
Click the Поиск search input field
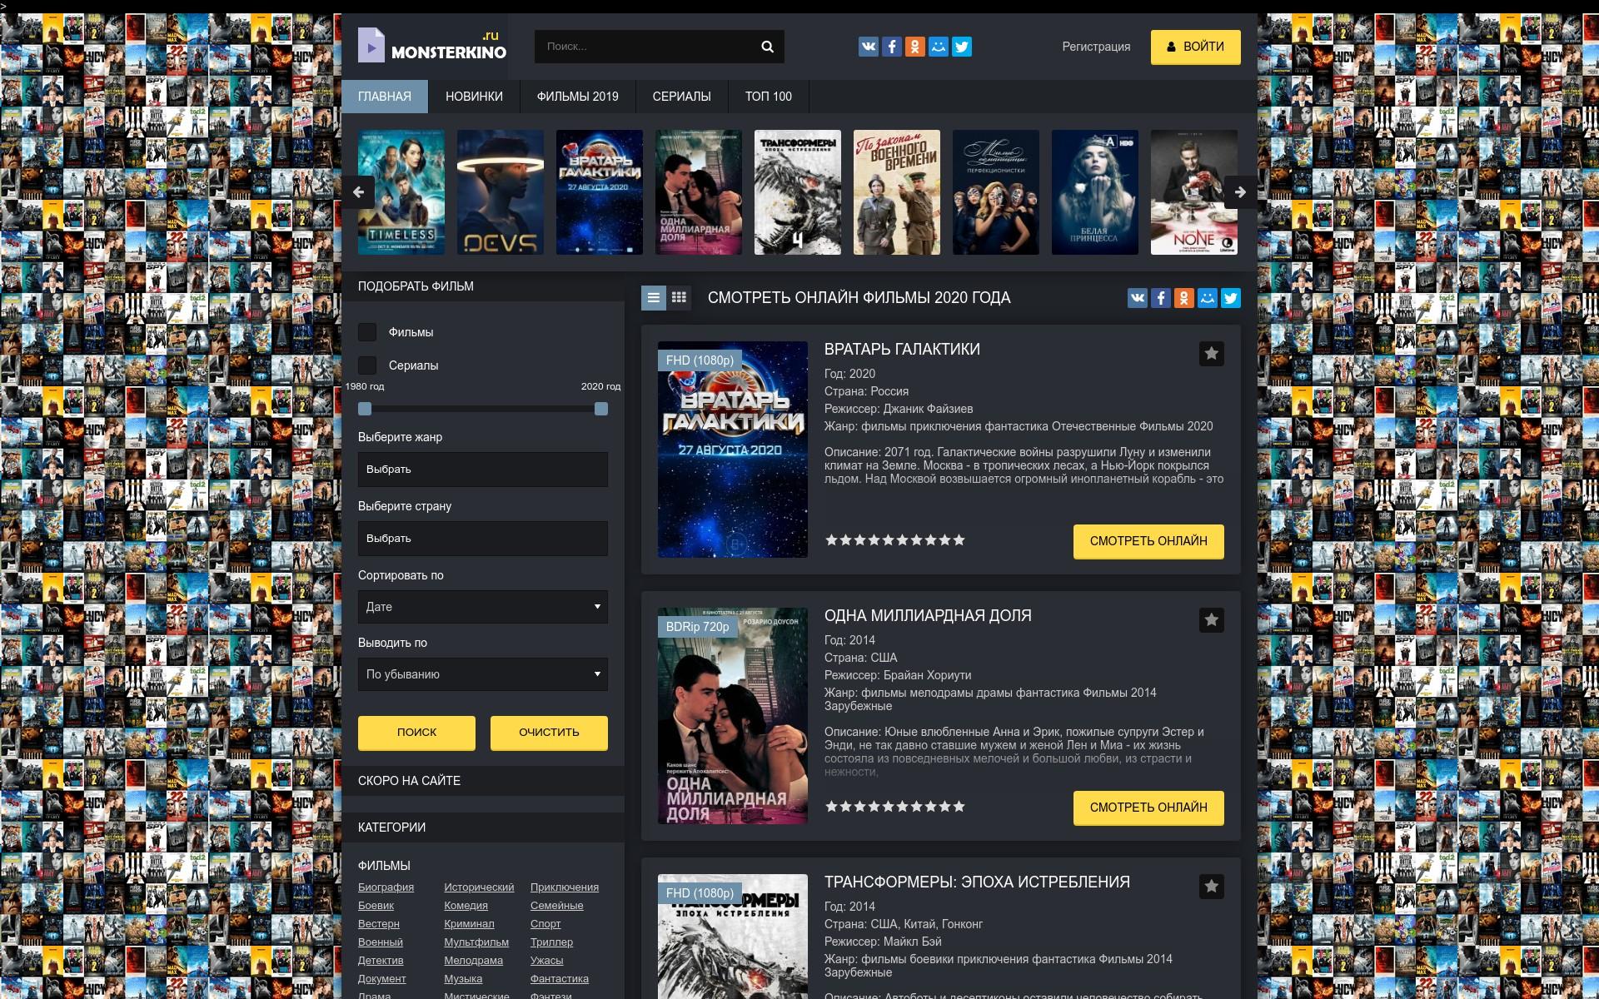[x=645, y=47]
